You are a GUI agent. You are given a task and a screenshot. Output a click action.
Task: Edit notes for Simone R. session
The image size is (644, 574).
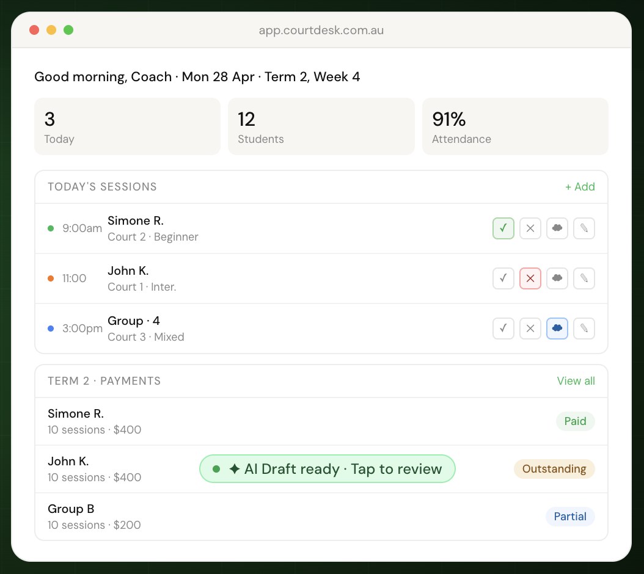point(584,228)
